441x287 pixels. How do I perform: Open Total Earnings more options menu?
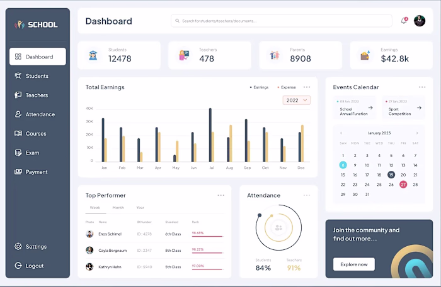[x=307, y=87]
